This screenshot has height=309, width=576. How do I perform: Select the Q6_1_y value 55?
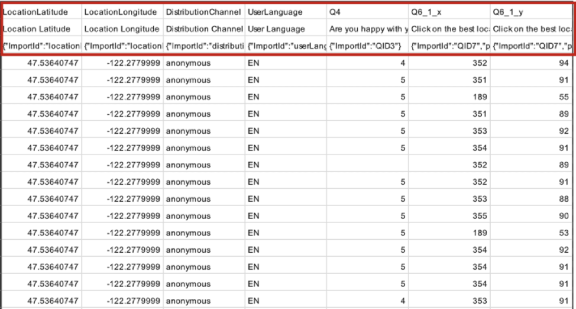pos(531,96)
